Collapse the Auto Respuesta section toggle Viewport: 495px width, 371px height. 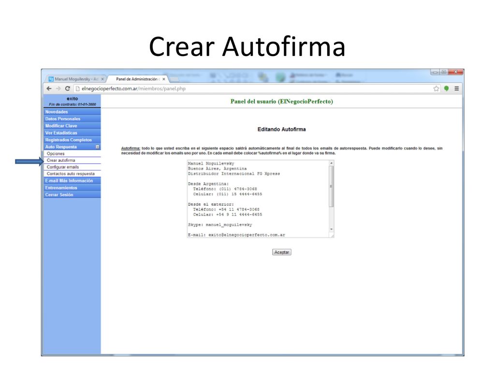click(98, 147)
